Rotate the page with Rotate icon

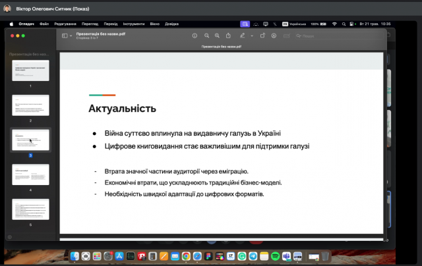(x=262, y=36)
